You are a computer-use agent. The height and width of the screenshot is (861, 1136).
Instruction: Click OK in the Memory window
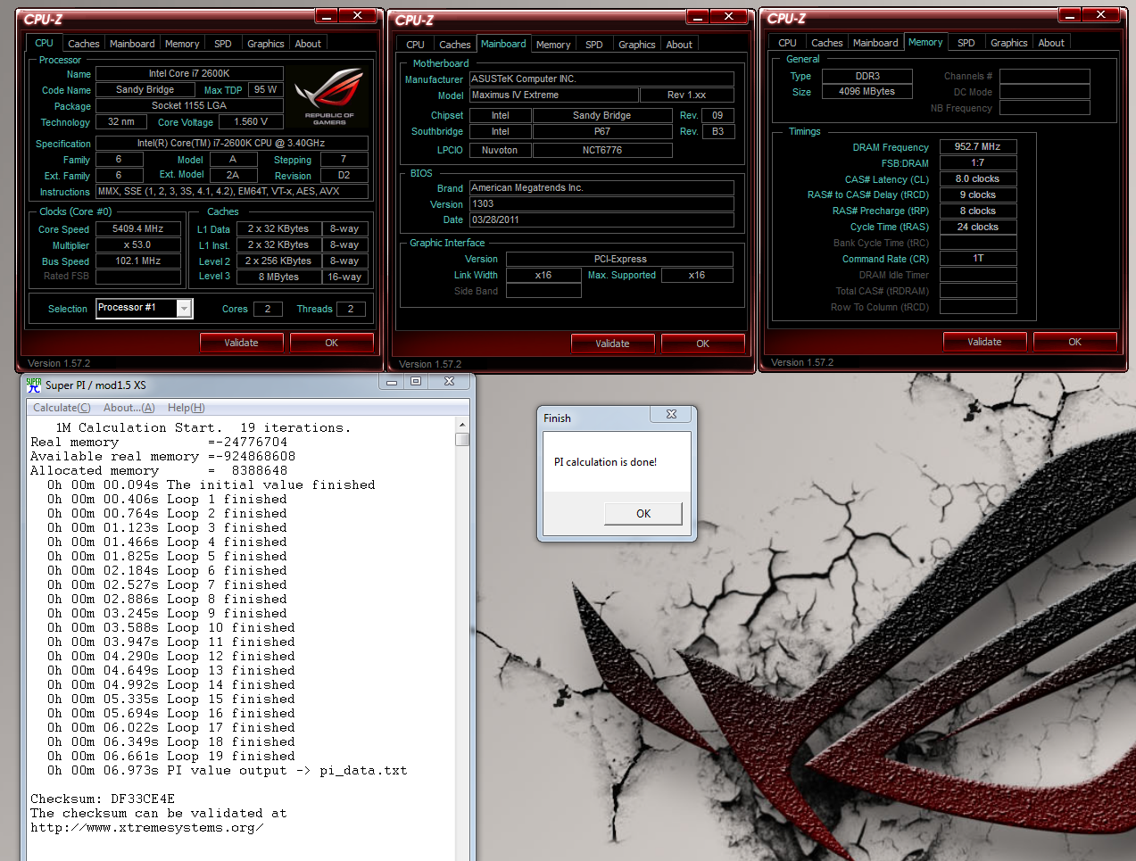tap(1074, 342)
